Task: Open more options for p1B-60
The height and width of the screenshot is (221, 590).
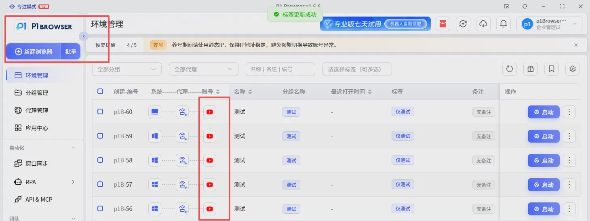Action: point(569,112)
